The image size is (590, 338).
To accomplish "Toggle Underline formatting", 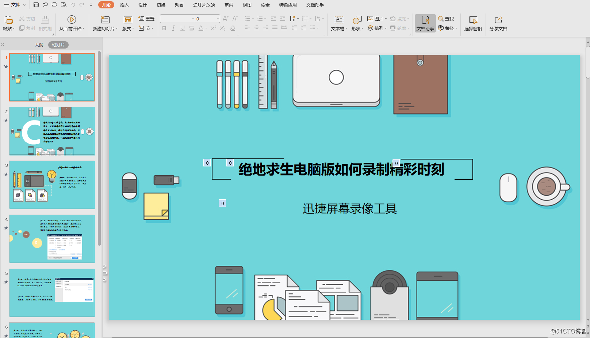I will (x=183, y=28).
